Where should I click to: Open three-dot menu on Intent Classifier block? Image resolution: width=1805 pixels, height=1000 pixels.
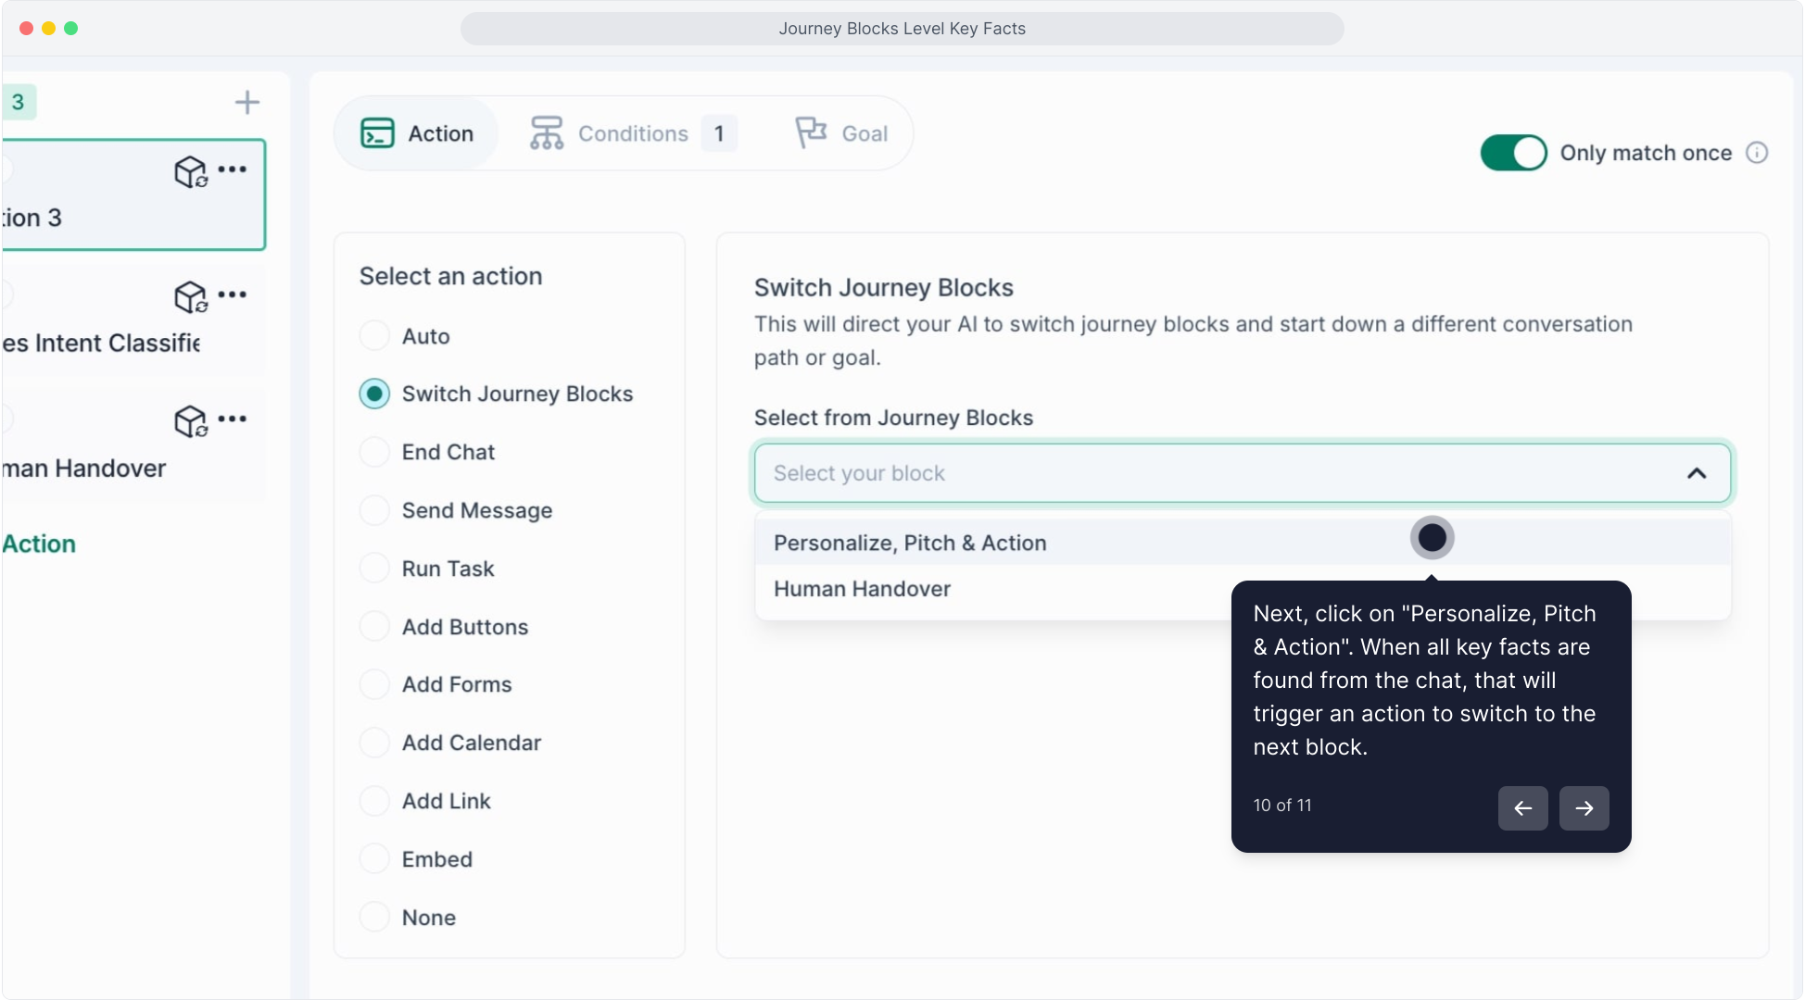(x=232, y=294)
